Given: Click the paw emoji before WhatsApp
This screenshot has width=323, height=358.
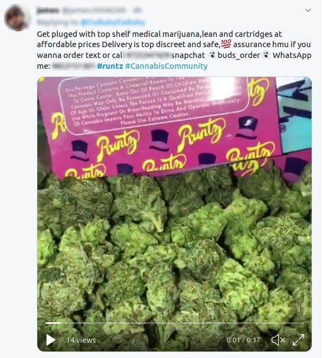Looking at the screenshot, I should [266, 55].
